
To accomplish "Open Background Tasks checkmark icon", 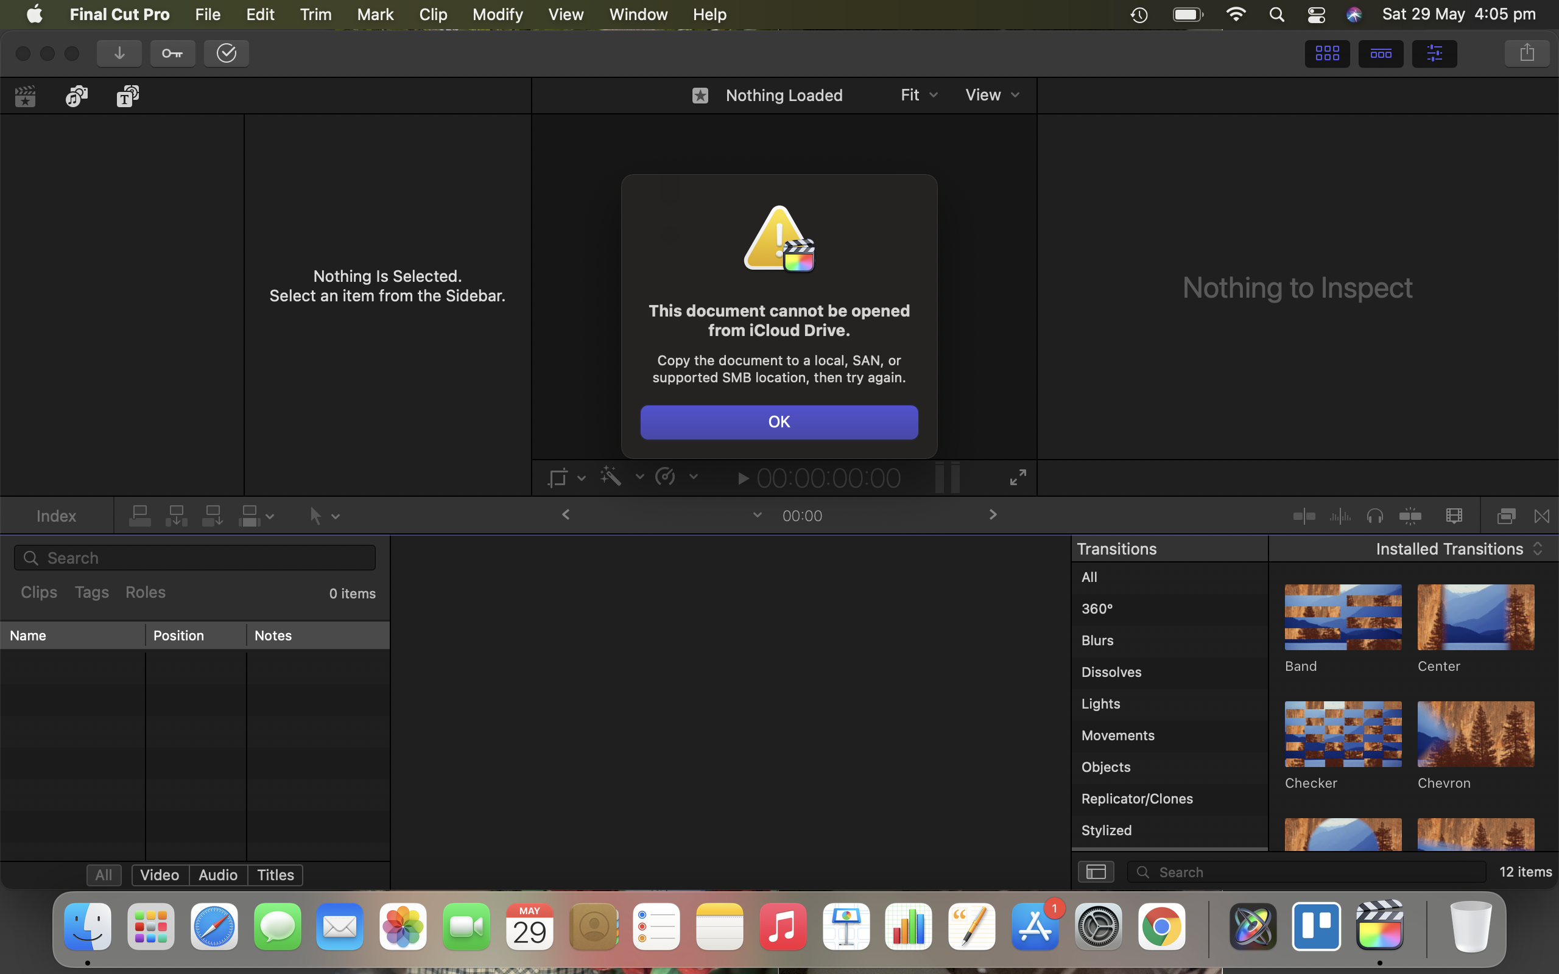I will (x=226, y=54).
